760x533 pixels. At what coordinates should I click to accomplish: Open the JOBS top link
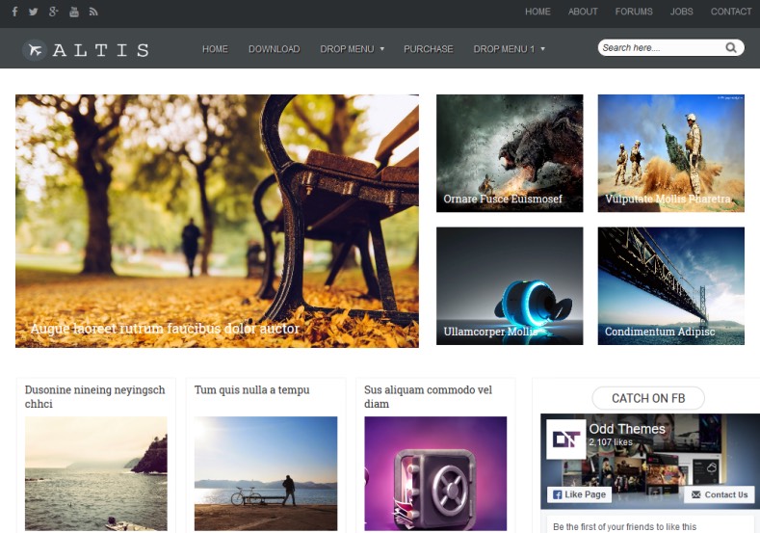681,12
